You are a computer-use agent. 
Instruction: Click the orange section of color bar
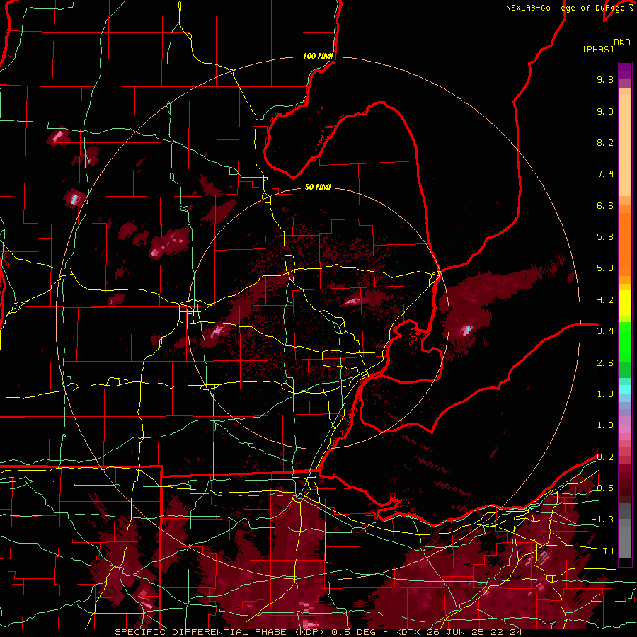625,240
